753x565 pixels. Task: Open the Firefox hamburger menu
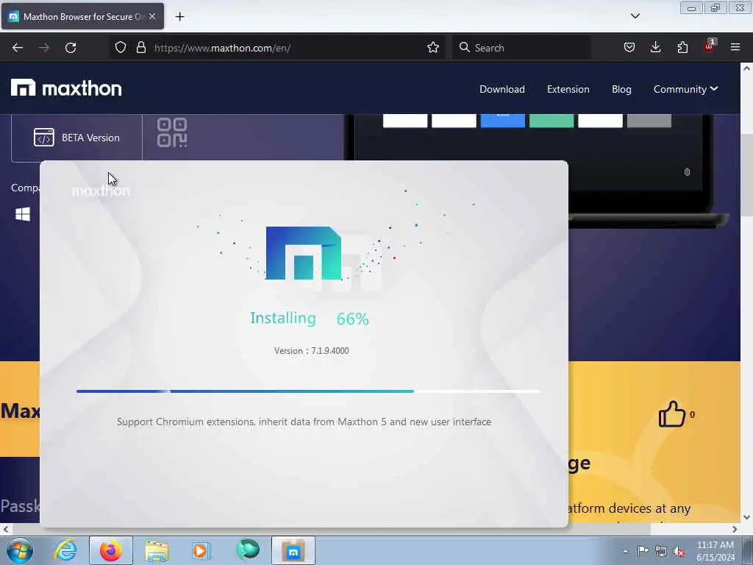735,48
